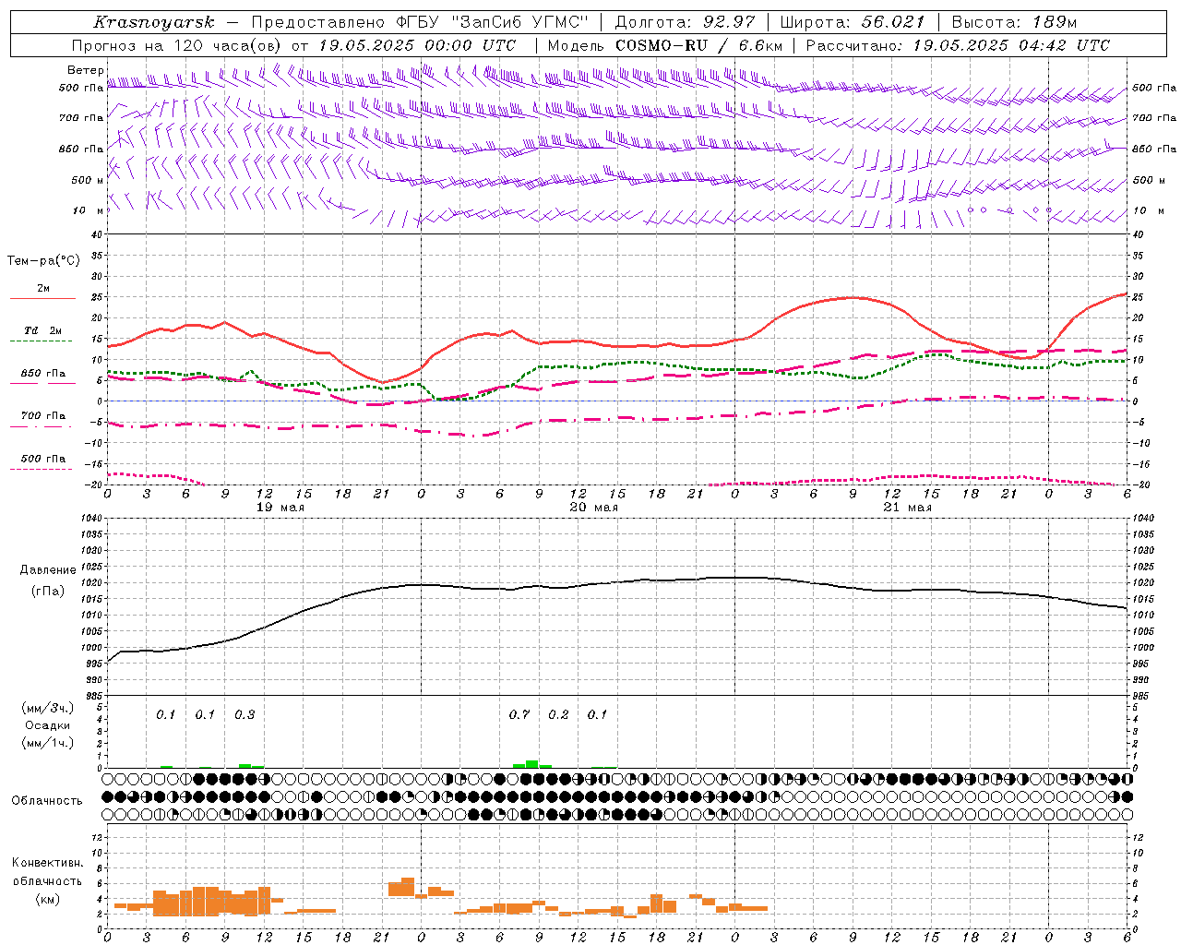This screenshot has height=945, width=1181.
Task: Click the Рассчитано: 19.05.2025 04:42 UTC timestamp
Action: (958, 45)
